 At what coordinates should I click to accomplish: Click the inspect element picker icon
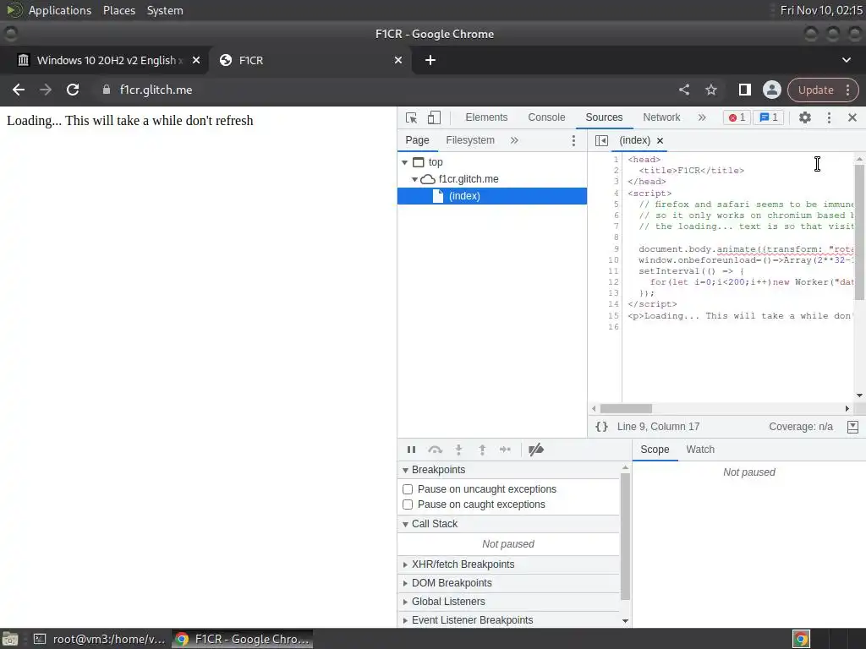pos(411,117)
